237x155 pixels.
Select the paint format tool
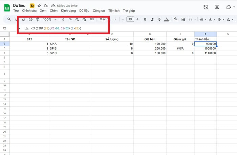pos(37,19)
